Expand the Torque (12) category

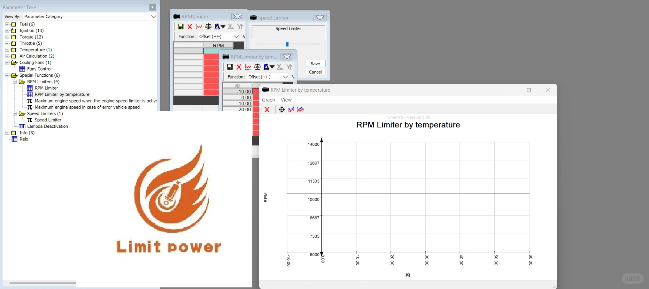[7, 37]
